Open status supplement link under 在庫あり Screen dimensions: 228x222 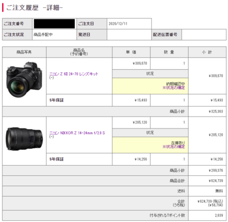[x=174, y=146]
